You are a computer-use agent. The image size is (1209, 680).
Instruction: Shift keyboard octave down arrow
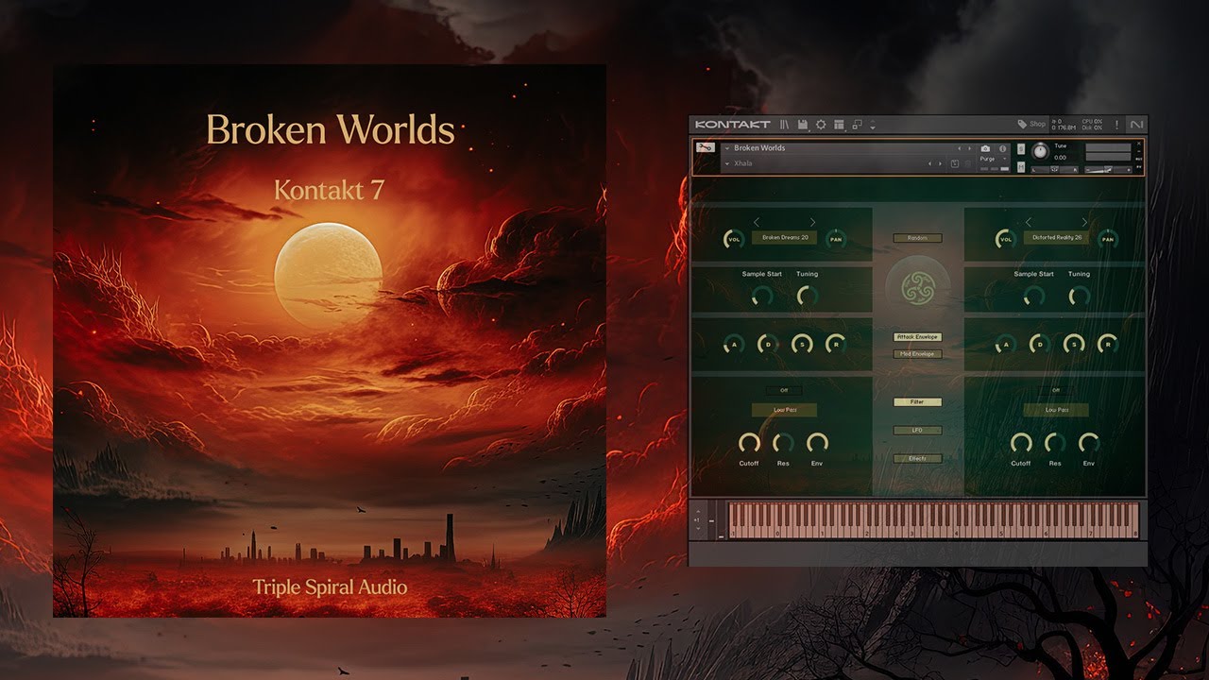pyautogui.click(x=697, y=529)
